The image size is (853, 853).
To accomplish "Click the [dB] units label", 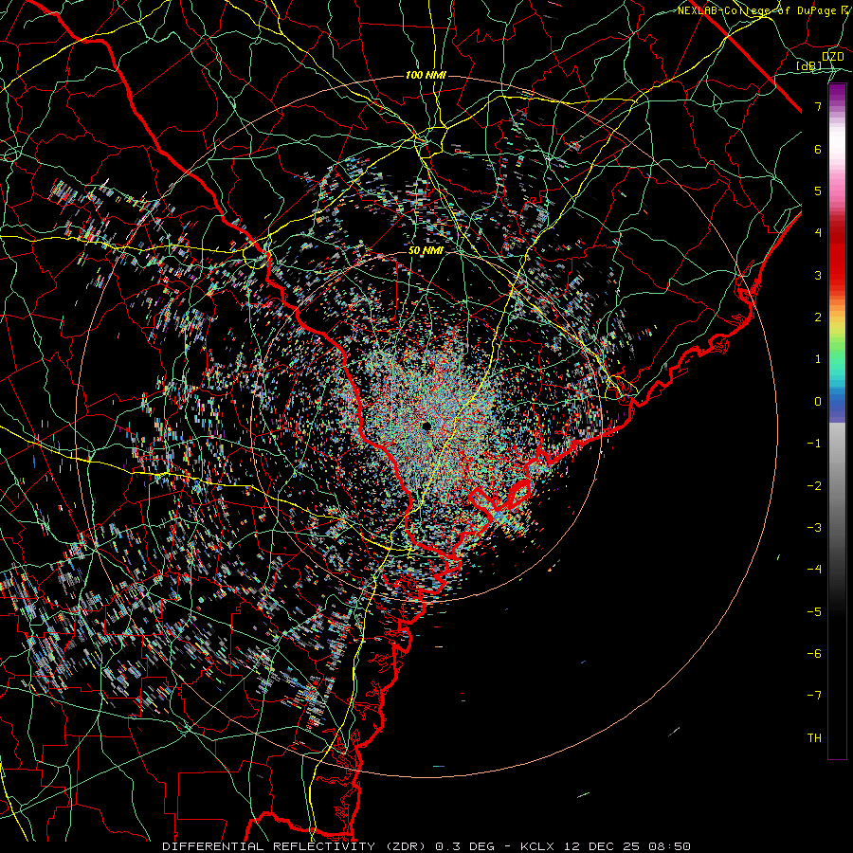I will point(808,65).
